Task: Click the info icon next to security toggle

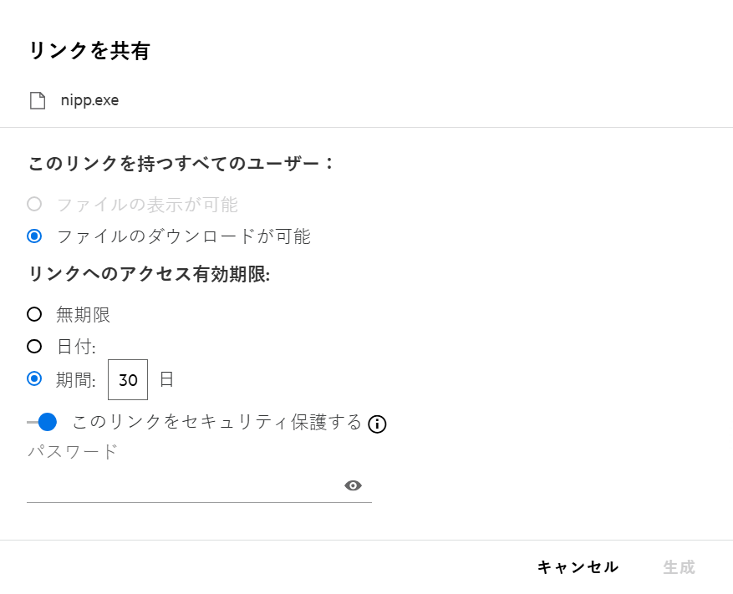Action: pos(378,424)
